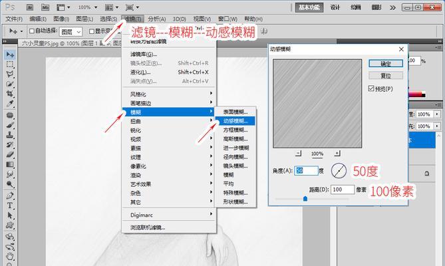Open the 图像(I) menu

click(x=61, y=19)
